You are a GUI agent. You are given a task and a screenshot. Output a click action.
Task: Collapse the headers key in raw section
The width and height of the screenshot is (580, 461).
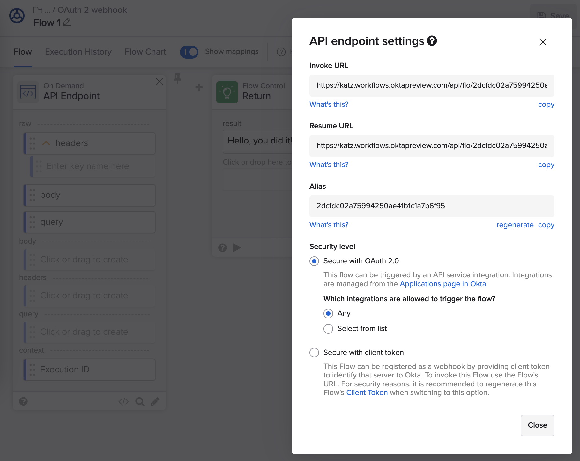tap(46, 143)
